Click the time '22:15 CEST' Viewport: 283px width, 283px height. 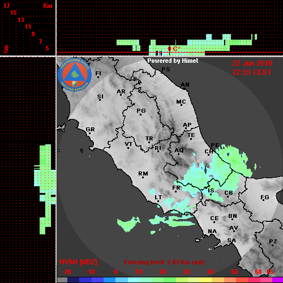click(x=252, y=72)
